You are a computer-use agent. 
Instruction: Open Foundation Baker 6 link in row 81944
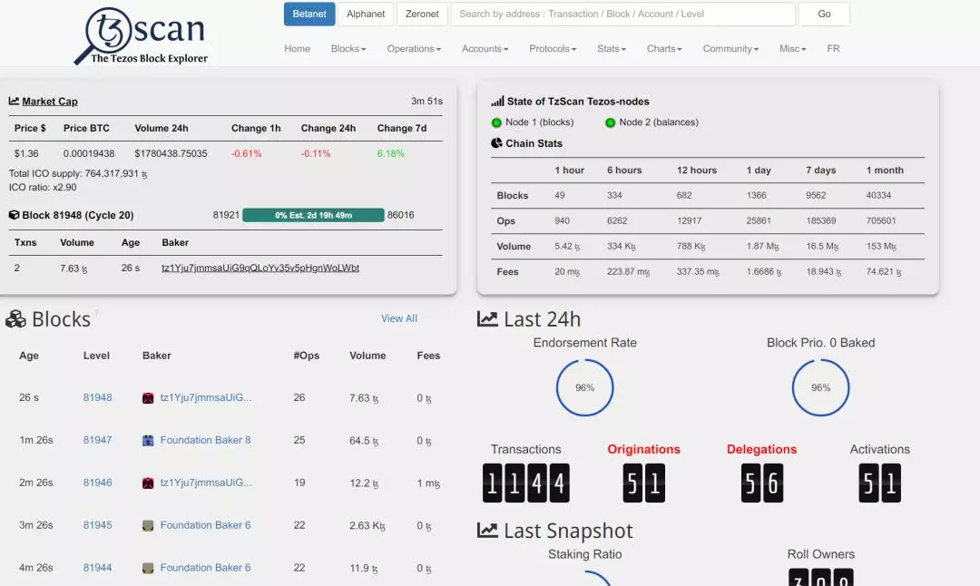[x=206, y=568]
